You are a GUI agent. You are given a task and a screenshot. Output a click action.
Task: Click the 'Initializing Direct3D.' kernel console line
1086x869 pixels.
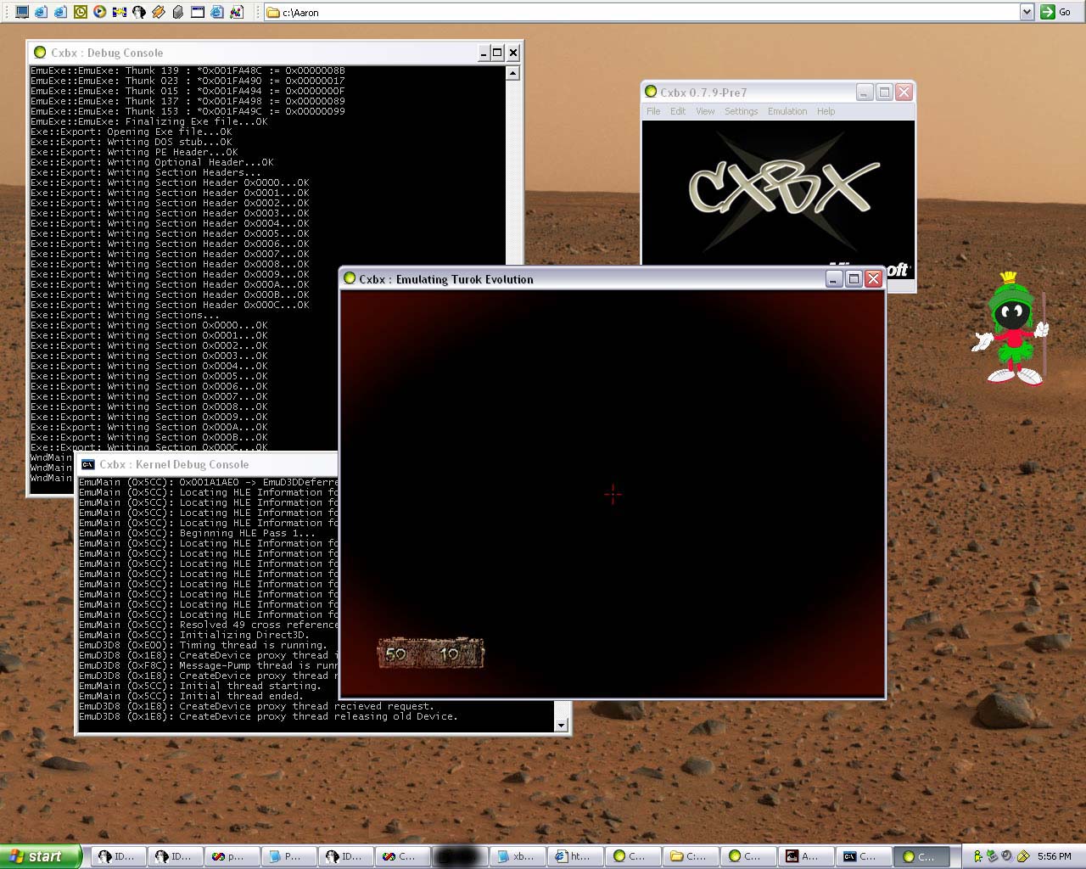click(194, 635)
